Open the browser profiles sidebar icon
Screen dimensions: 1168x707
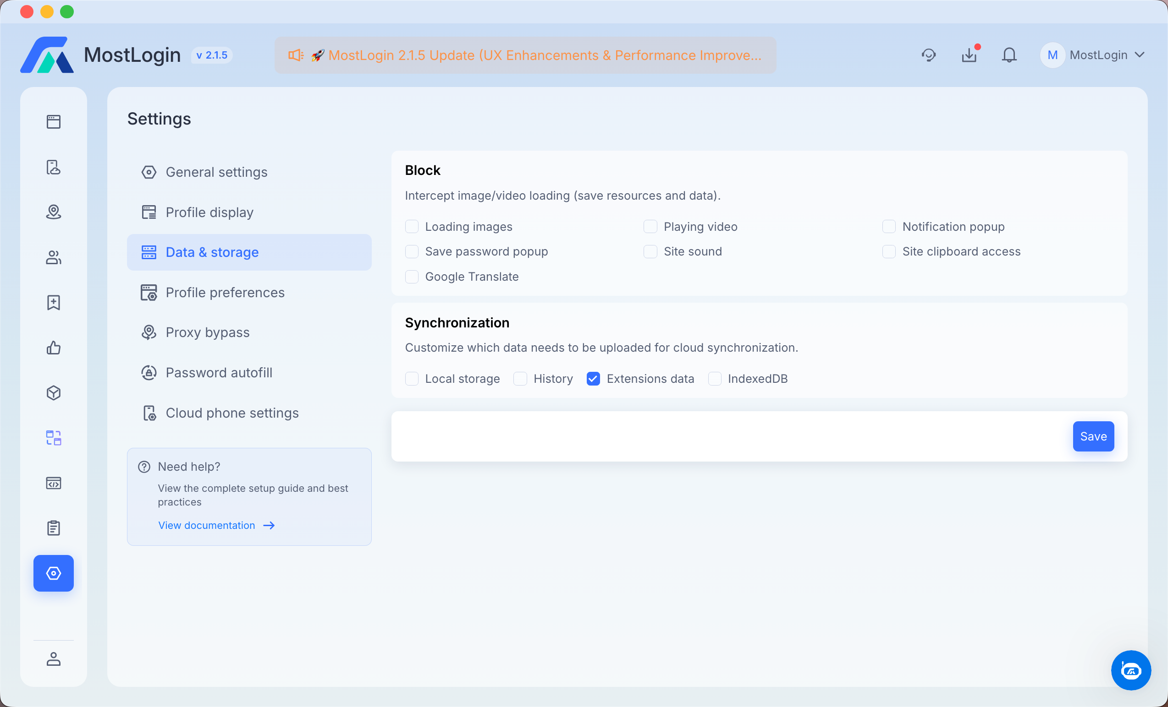tap(54, 122)
